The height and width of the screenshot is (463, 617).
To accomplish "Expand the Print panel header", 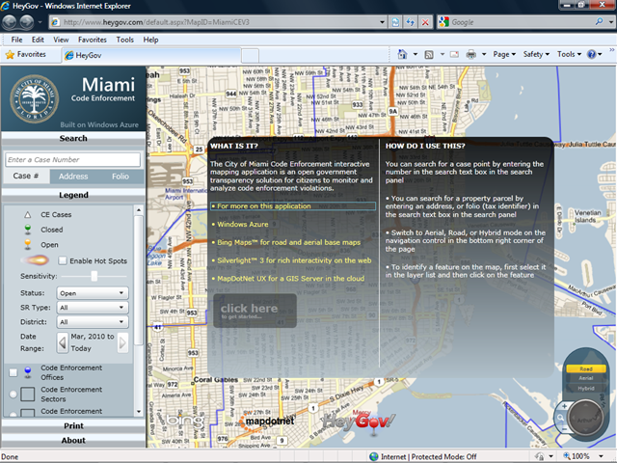I will (73, 426).
